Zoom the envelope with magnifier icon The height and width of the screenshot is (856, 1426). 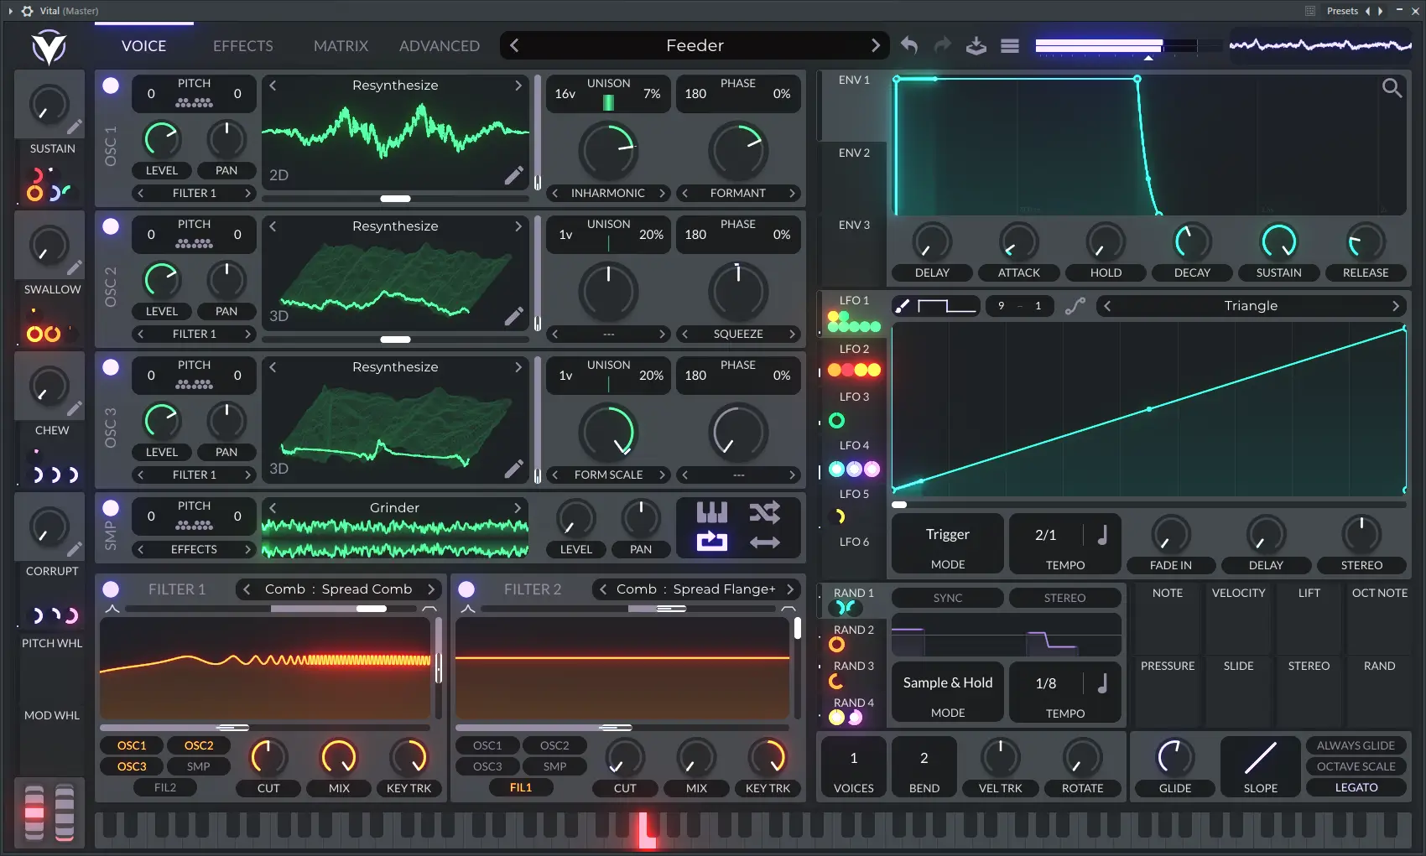coord(1392,87)
